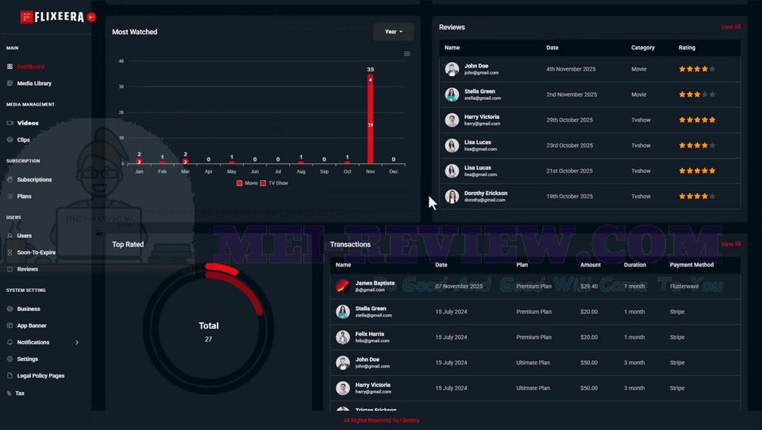Click the Media Library icon
Screen dimensions: 762x430
point(10,83)
